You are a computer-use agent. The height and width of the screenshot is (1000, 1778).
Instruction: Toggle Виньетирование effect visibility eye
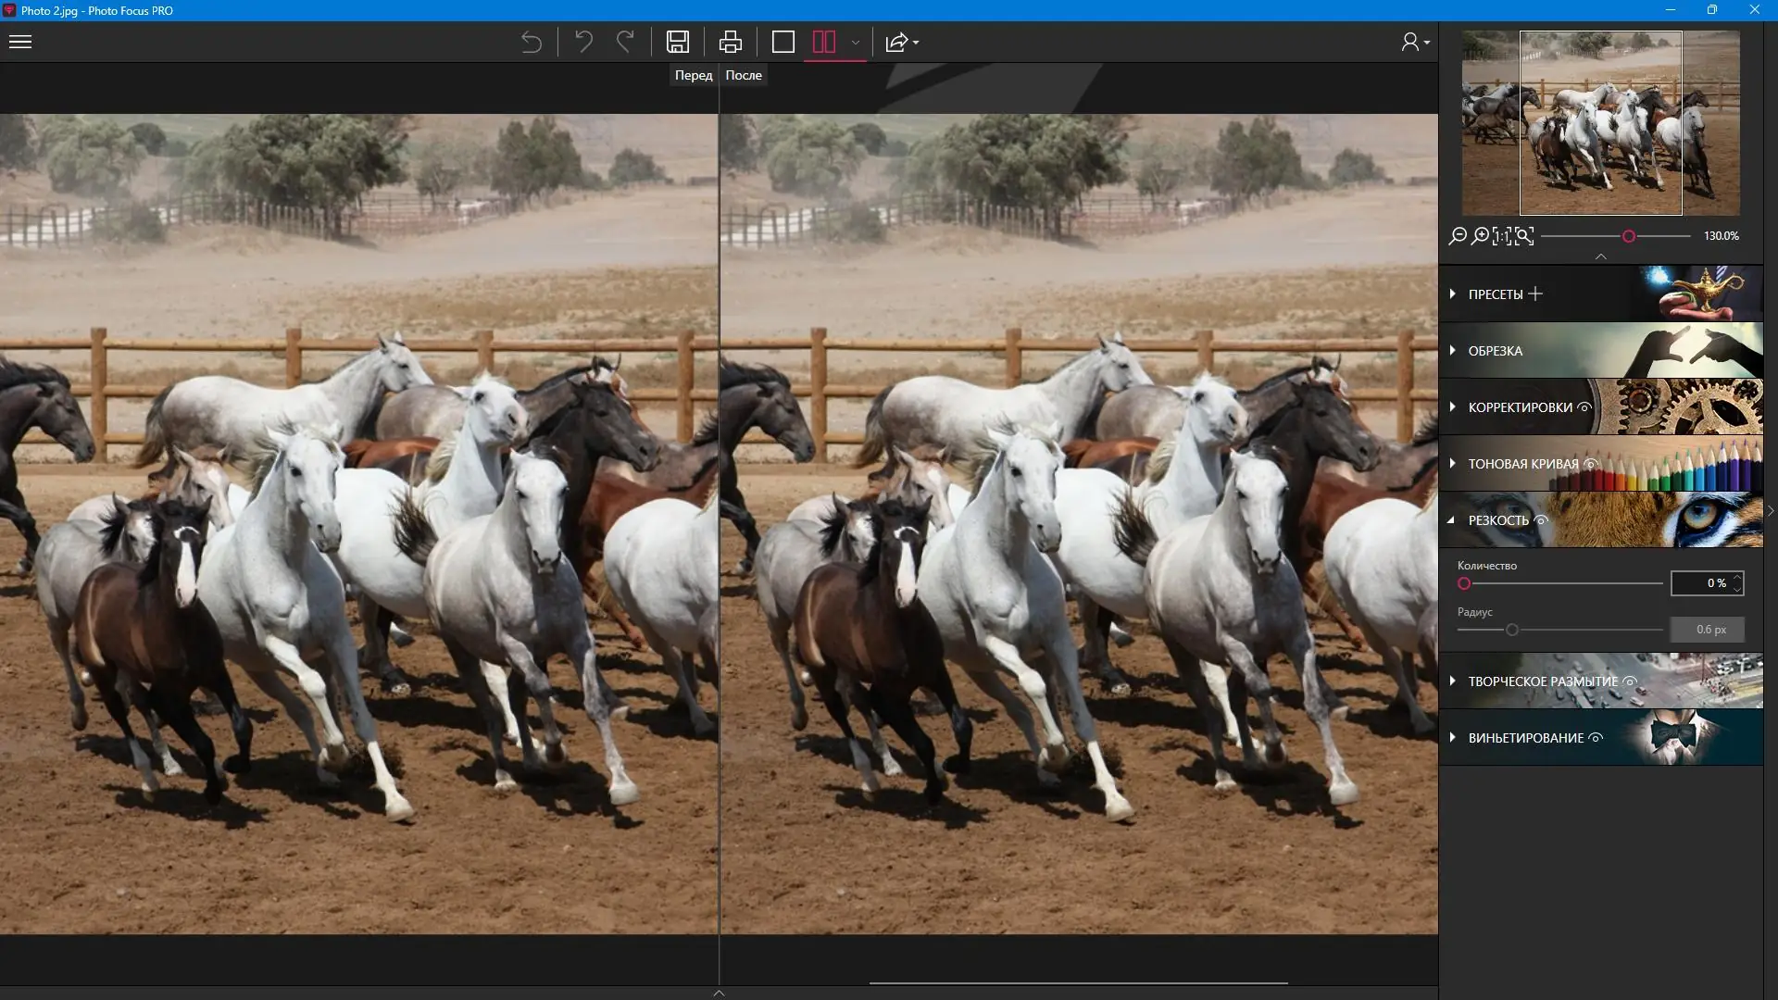coord(1596,738)
